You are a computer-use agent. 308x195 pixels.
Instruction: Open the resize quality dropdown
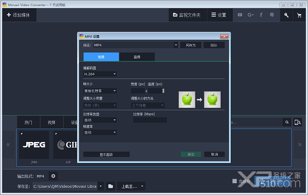click(x=100, y=105)
